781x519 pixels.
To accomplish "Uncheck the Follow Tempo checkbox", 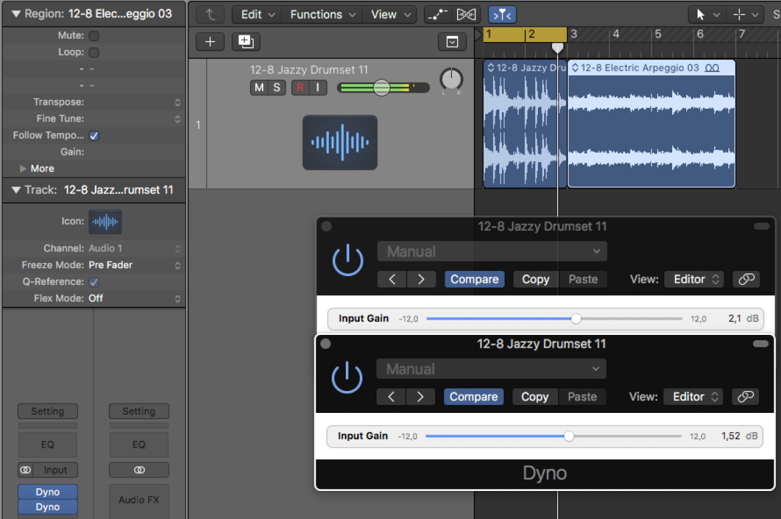I will 93,136.
